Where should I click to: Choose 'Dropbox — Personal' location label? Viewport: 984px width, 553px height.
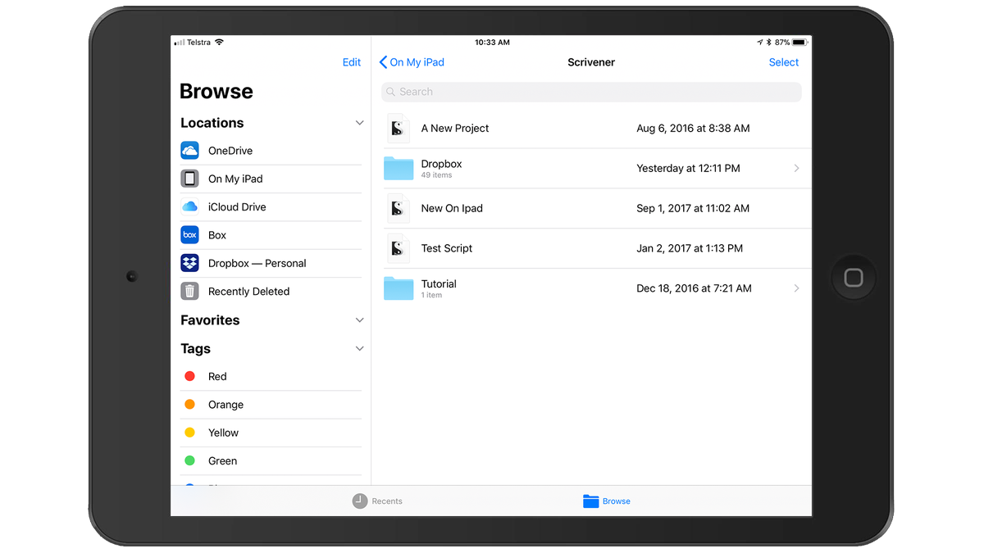[257, 263]
